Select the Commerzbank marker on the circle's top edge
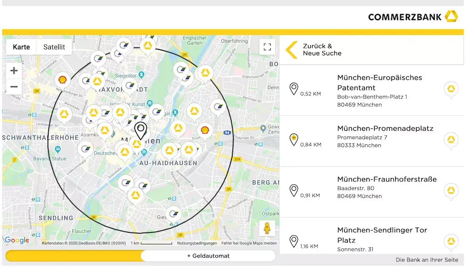The width and height of the screenshot is (466, 268). click(x=148, y=46)
